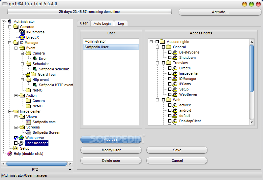Viewport: 263px width, 180px height.
Task: Open the PTZ dropdown arrow
Action: 70,169
